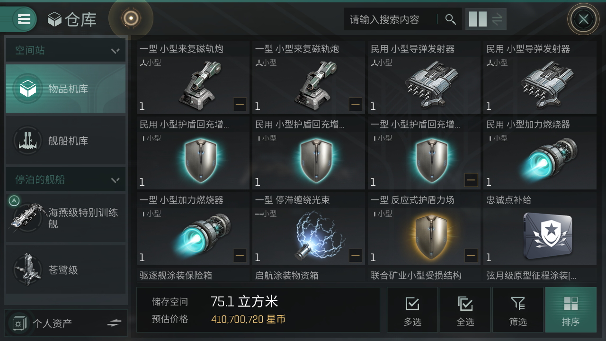Viewport: 606px width, 341px height.
Task: Click the 忠诚点补给 supply crate item
Action: (540, 229)
